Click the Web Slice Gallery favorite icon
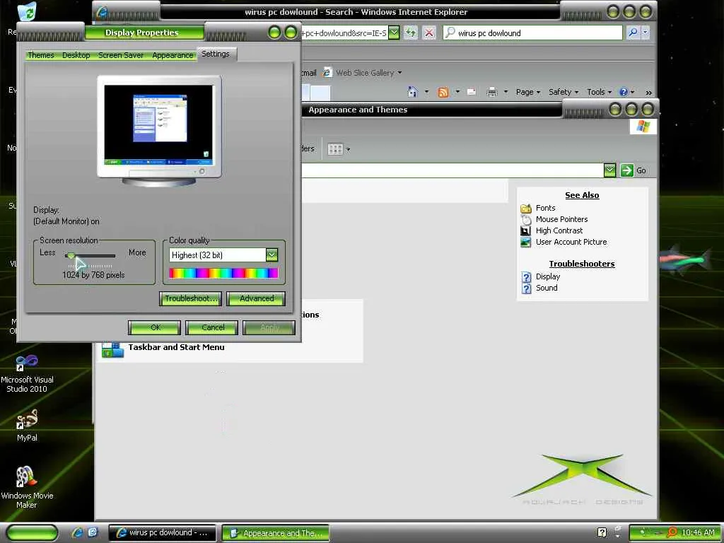Image resolution: width=724 pixels, height=543 pixels. tap(327, 73)
